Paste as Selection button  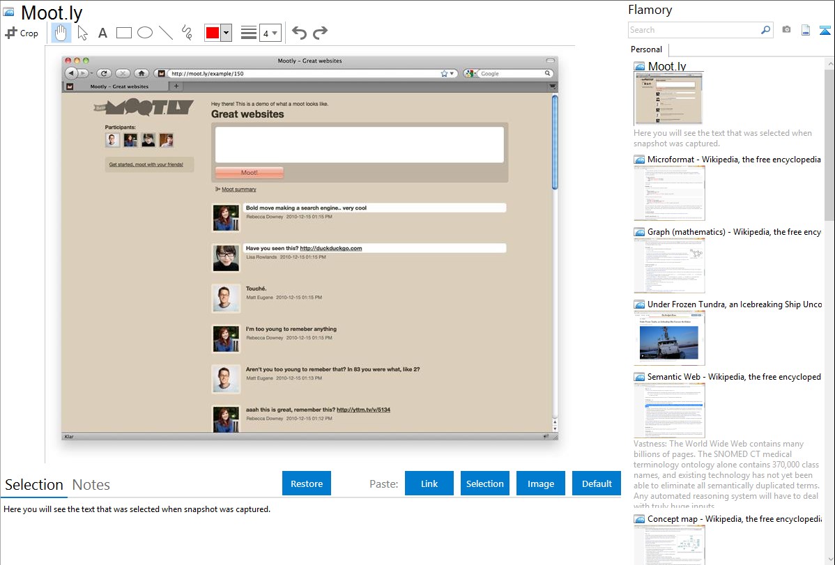(x=484, y=483)
